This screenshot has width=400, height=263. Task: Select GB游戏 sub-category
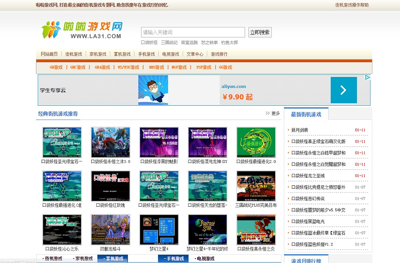coord(56,67)
